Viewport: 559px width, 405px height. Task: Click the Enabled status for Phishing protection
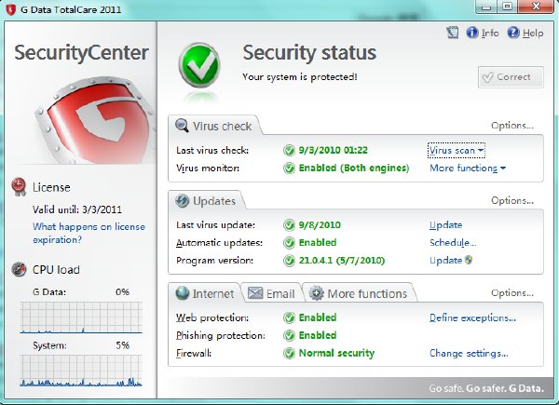coord(318,335)
